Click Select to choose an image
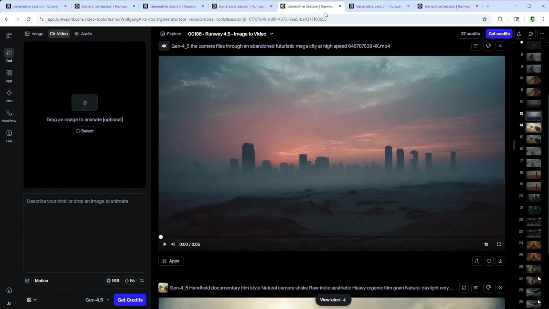The width and height of the screenshot is (549, 309). [85, 131]
